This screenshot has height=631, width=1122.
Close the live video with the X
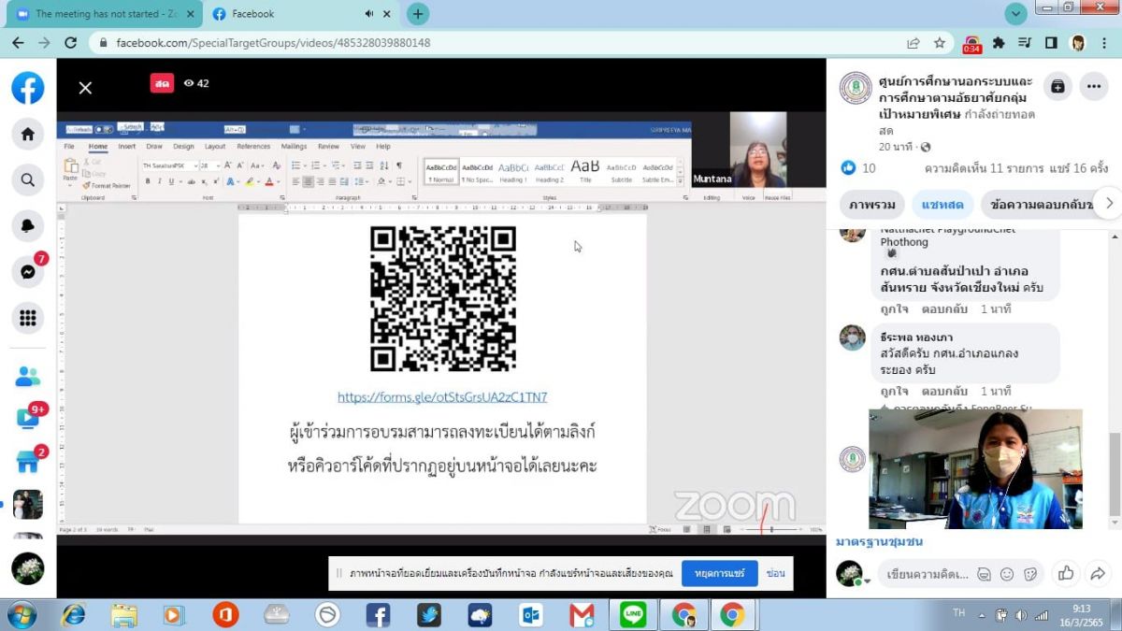[x=85, y=88]
